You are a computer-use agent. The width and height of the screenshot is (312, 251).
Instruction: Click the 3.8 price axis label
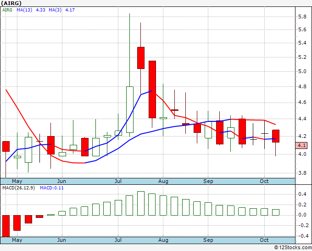302,173
